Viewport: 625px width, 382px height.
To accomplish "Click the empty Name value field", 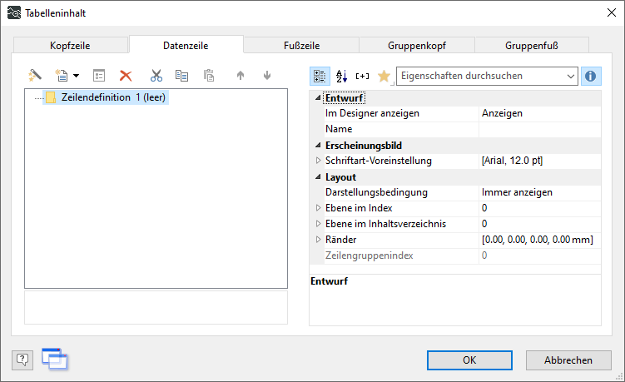I will (x=540, y=129).
